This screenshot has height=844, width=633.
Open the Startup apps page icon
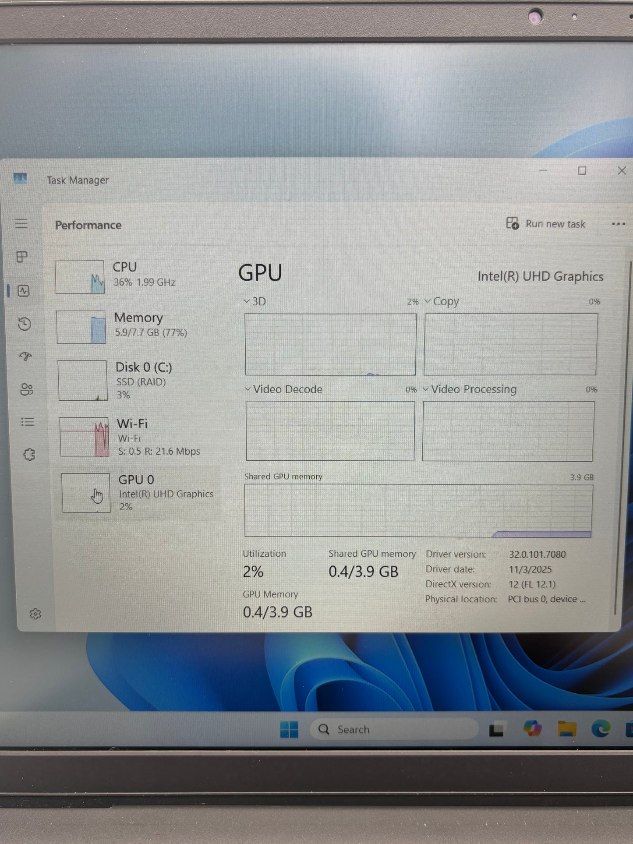point(25,357)
